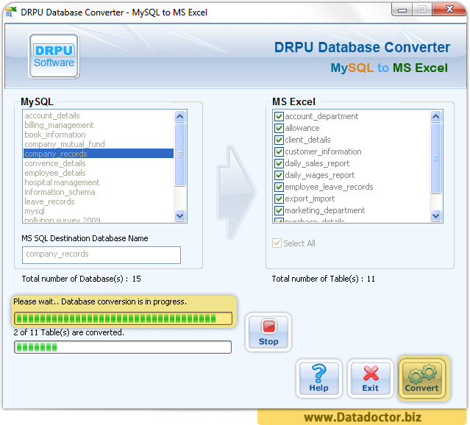Uncheck the allowance table checkbox

click(279, 128)
